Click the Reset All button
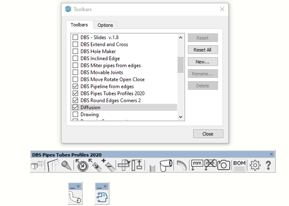Viewport: 289px width, 206px height. (x=203, y=50)
